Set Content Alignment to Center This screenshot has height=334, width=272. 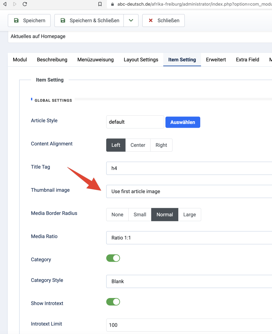138,145
